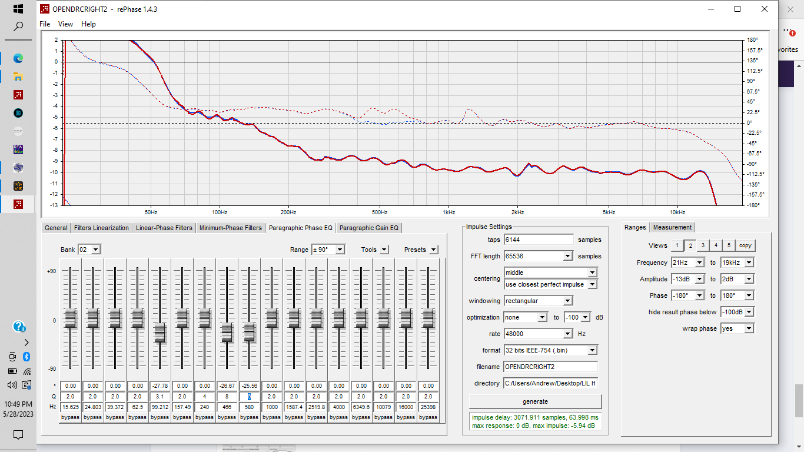Show hidden system tray icons chevron

tap(26, 342)
